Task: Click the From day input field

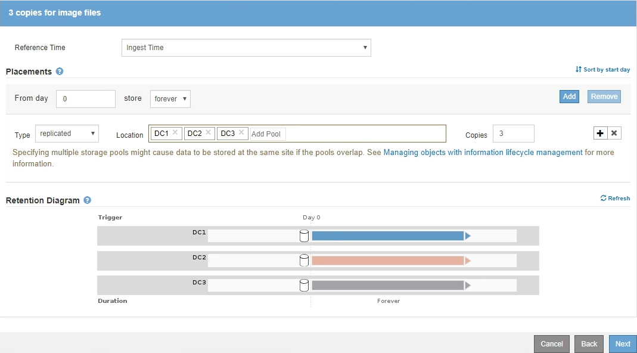Action: tap(86, 99)
